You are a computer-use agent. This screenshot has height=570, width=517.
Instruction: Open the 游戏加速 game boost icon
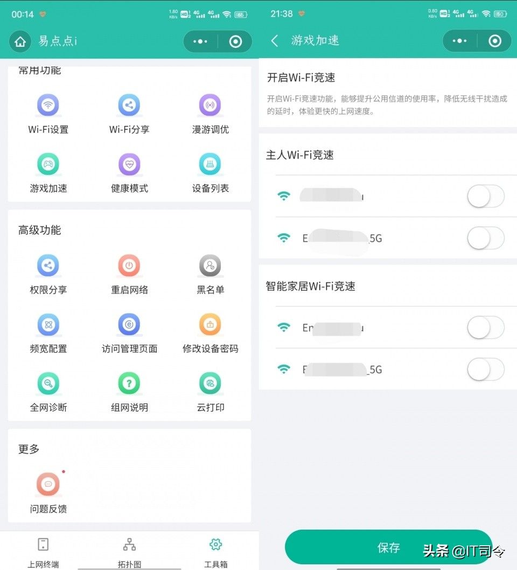[48, 164]
